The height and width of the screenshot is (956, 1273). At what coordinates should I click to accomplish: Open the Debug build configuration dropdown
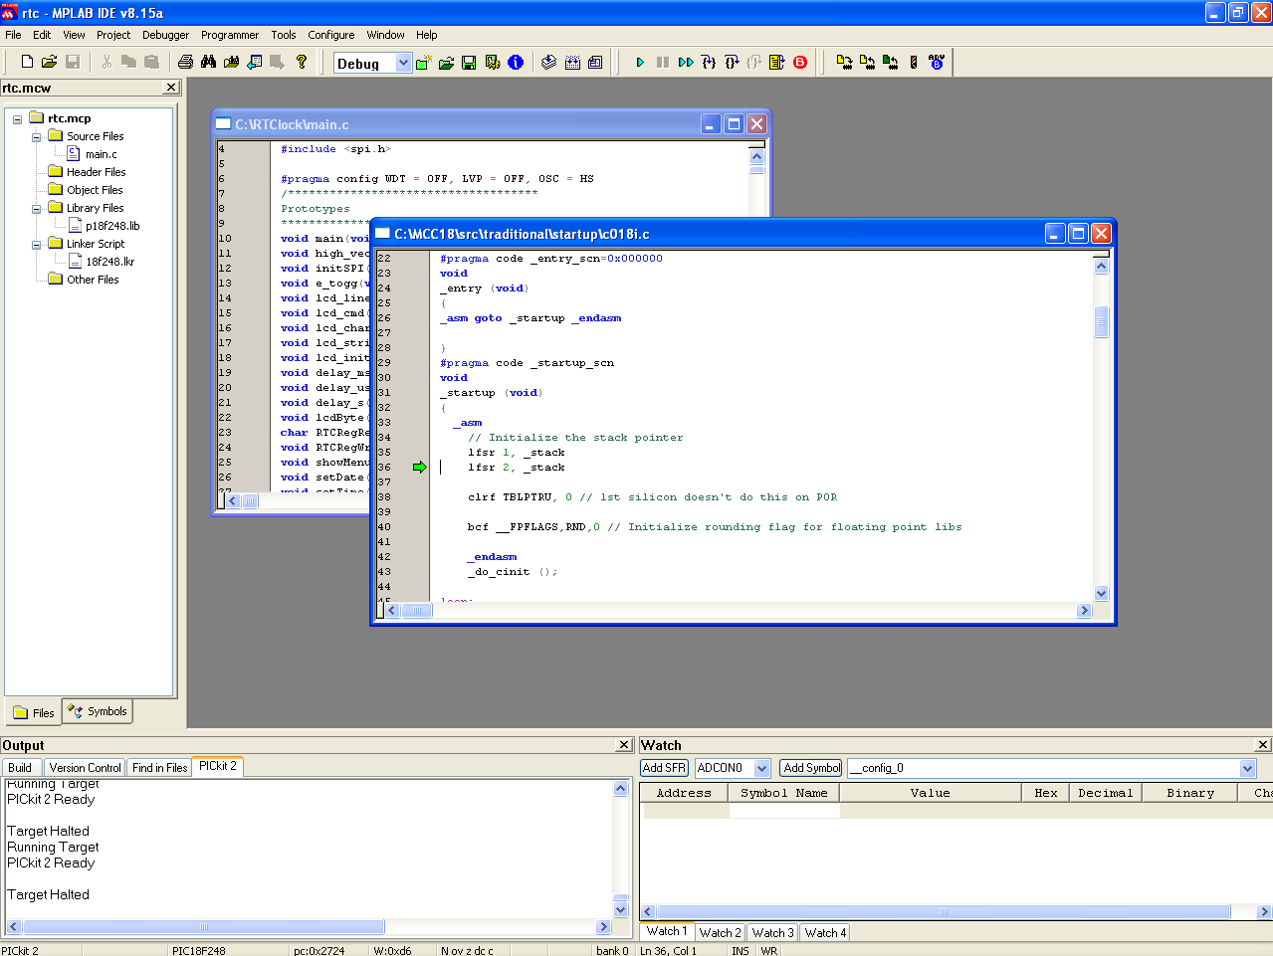[403, 63]
